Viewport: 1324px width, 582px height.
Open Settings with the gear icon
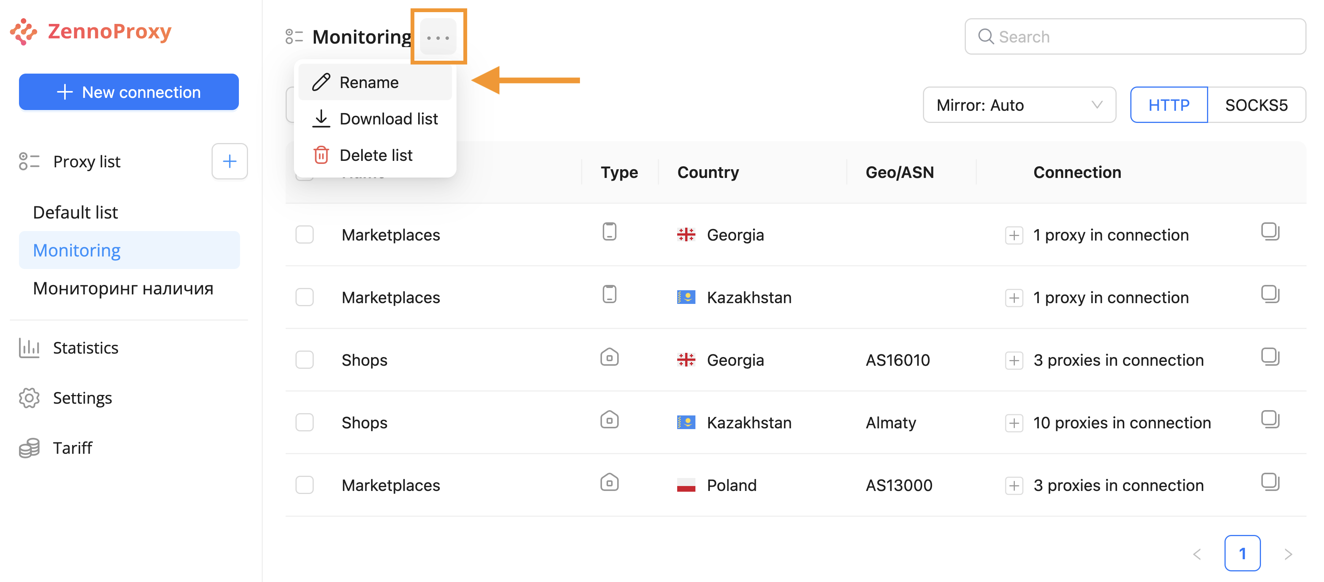[x=29, y=398]
